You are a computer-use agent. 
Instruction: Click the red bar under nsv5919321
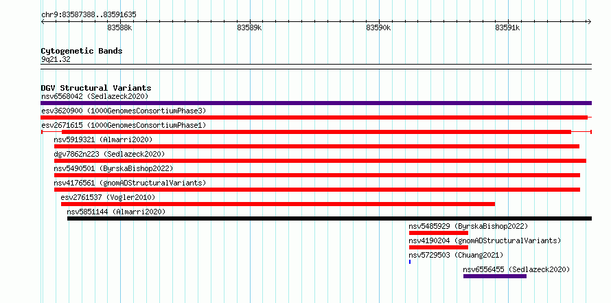point(316,146)
